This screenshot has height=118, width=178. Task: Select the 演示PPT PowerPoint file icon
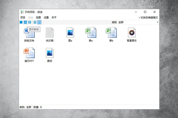click(x=29, y=53)
